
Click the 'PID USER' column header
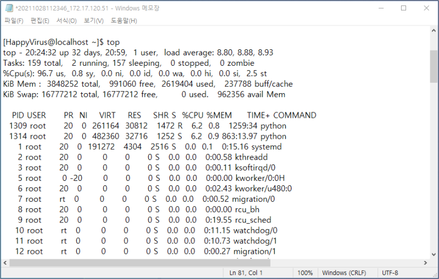click(x=29, y=116)
